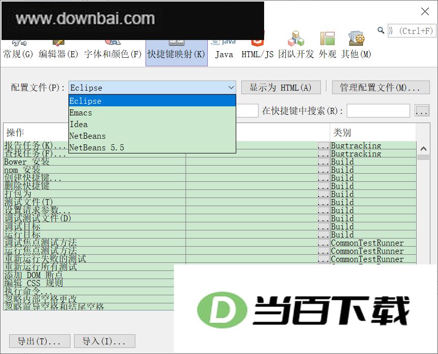The height and width of the screenshot is (354, 438).
Task: Select the 运行目标 action row
Action: click(94, 234)
